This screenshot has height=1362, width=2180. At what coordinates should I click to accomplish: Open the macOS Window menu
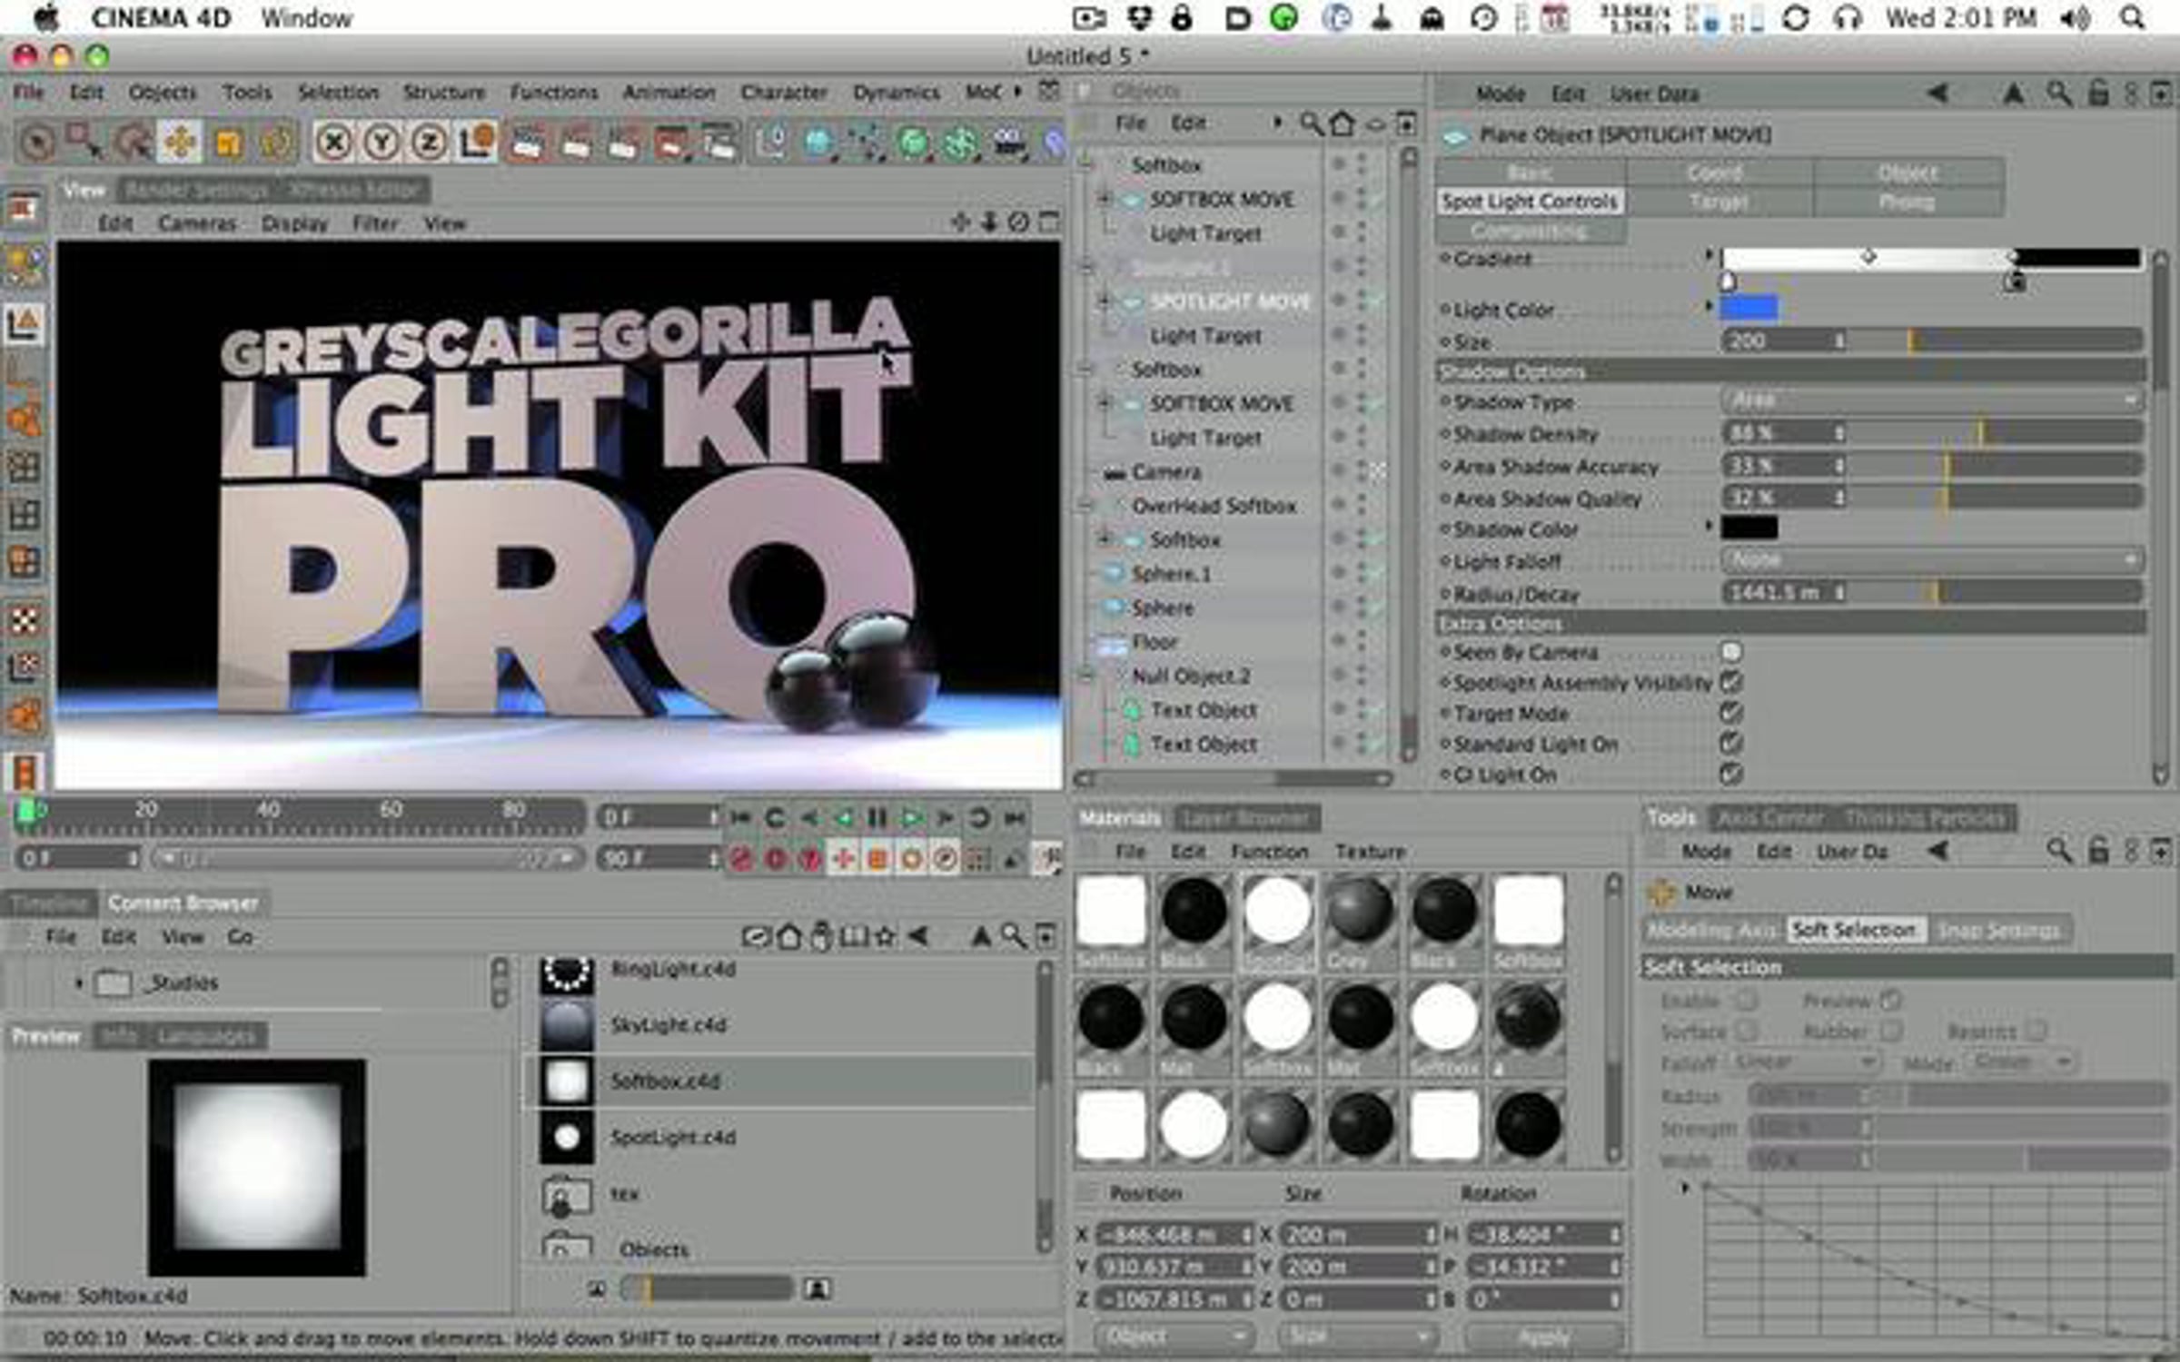coord(306,18)
